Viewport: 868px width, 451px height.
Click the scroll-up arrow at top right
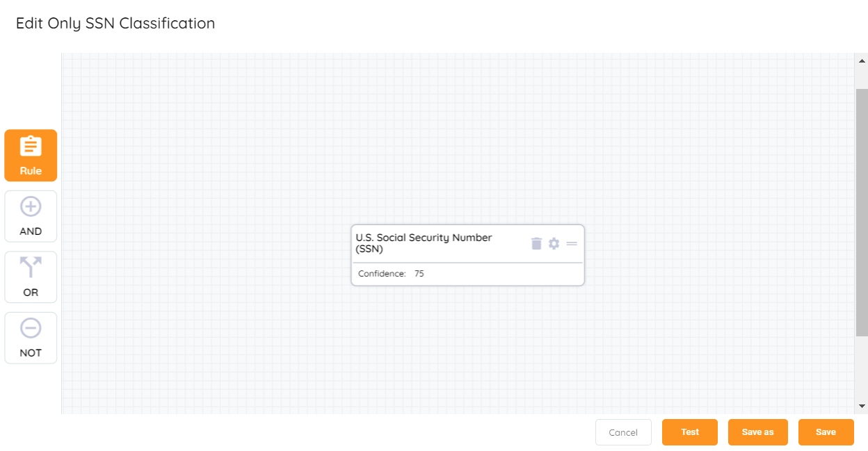(861, 59)
